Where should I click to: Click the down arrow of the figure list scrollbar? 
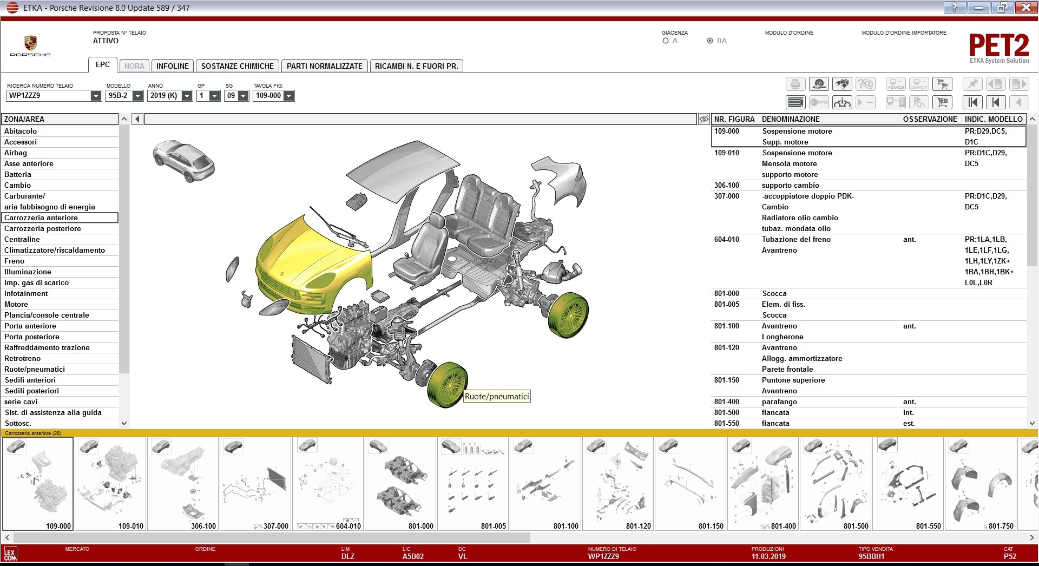pyautogui.click(x=1032, y=423)
